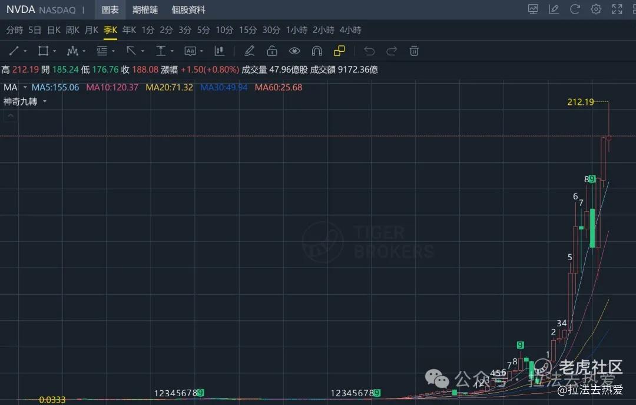Click the 212.19 high price label
The image size is (636, 405).
[x=581, y=102]
